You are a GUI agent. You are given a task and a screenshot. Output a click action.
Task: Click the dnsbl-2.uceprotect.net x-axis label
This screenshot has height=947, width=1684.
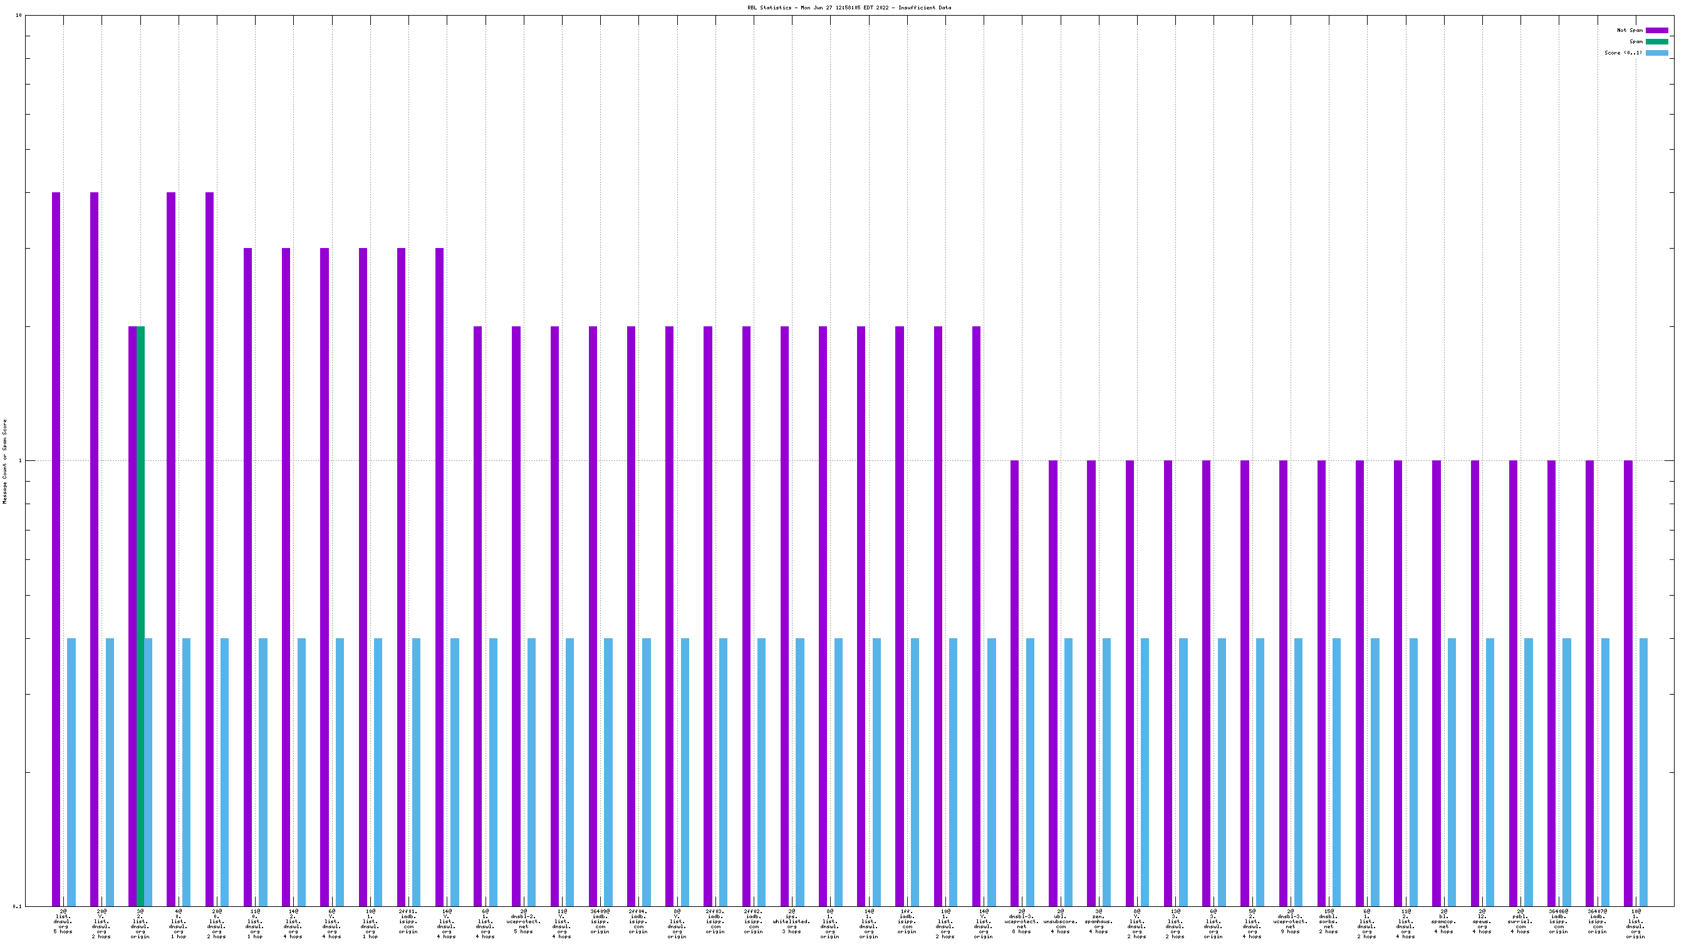[x=523, y=921]
